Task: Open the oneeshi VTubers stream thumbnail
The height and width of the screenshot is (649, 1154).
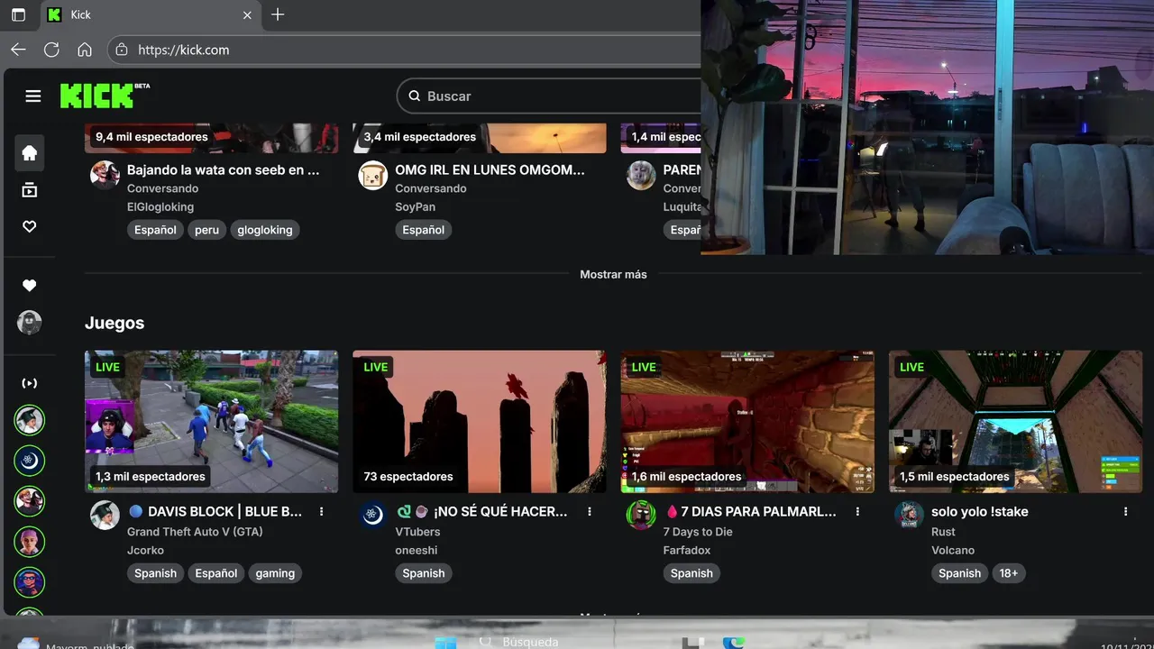Action: click(x=480, y=422)
